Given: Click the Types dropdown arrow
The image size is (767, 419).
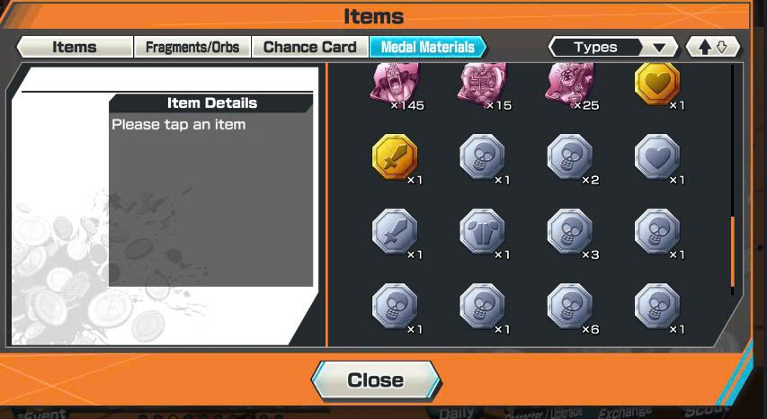Looking at the screenshot, I should [x=659, y=48].
